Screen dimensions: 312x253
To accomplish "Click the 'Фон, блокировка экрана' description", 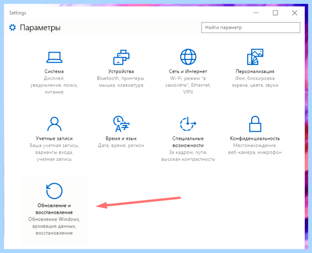I will point(255,82).
